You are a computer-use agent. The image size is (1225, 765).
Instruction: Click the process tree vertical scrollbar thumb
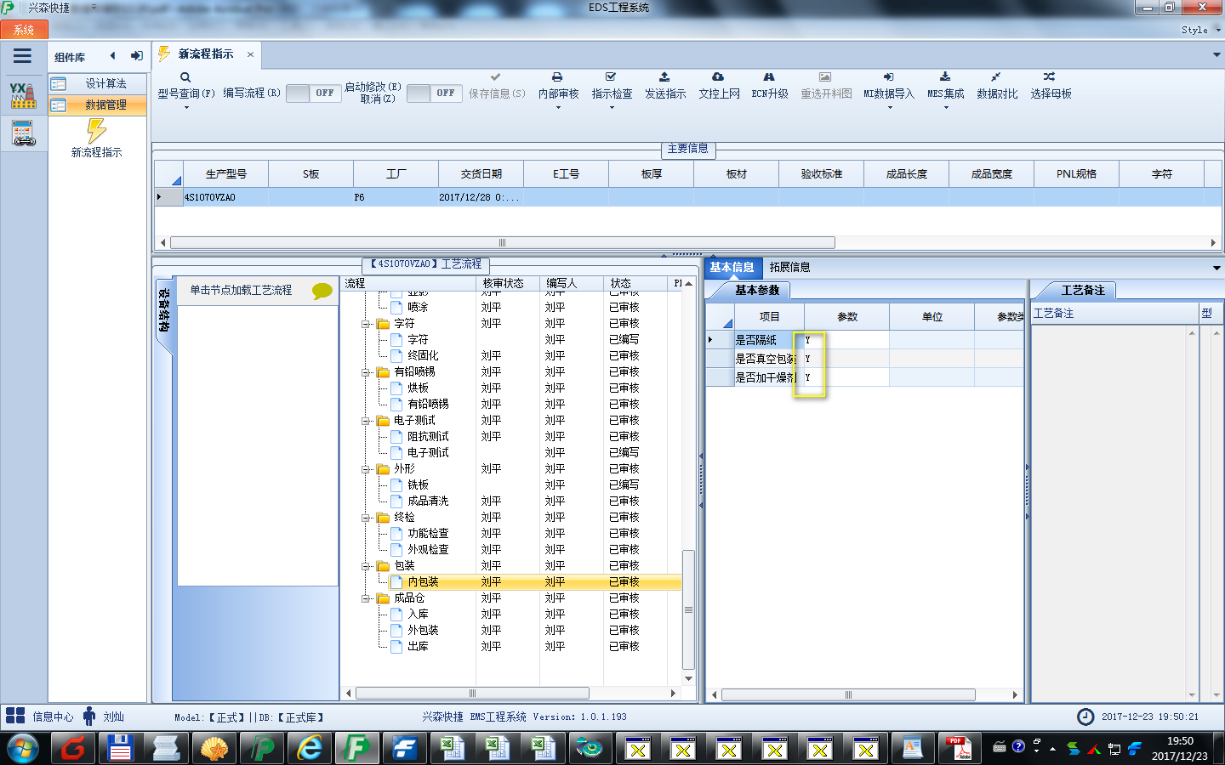[688, 609]
